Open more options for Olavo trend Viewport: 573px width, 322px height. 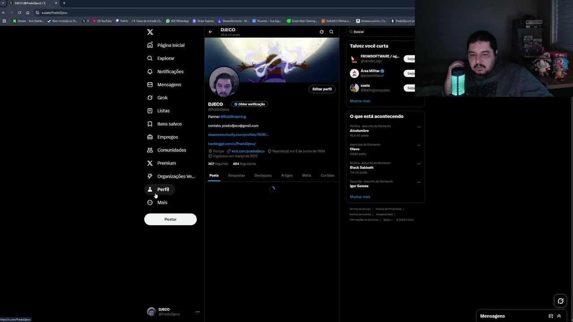pos(419,145)
